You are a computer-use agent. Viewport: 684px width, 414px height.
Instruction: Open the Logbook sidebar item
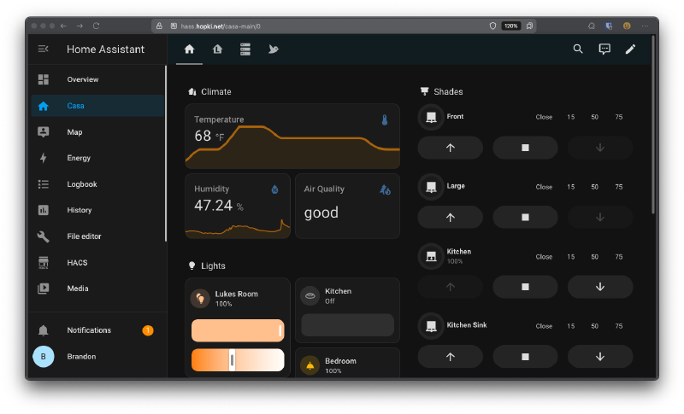pyautogui.click(x=82, y=184)
